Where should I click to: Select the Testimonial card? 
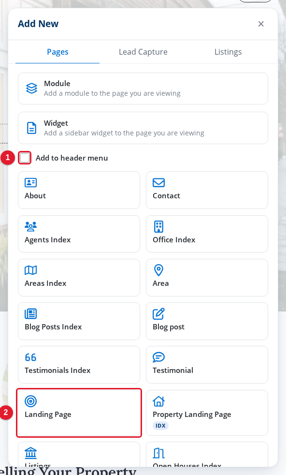click(207, 365)
